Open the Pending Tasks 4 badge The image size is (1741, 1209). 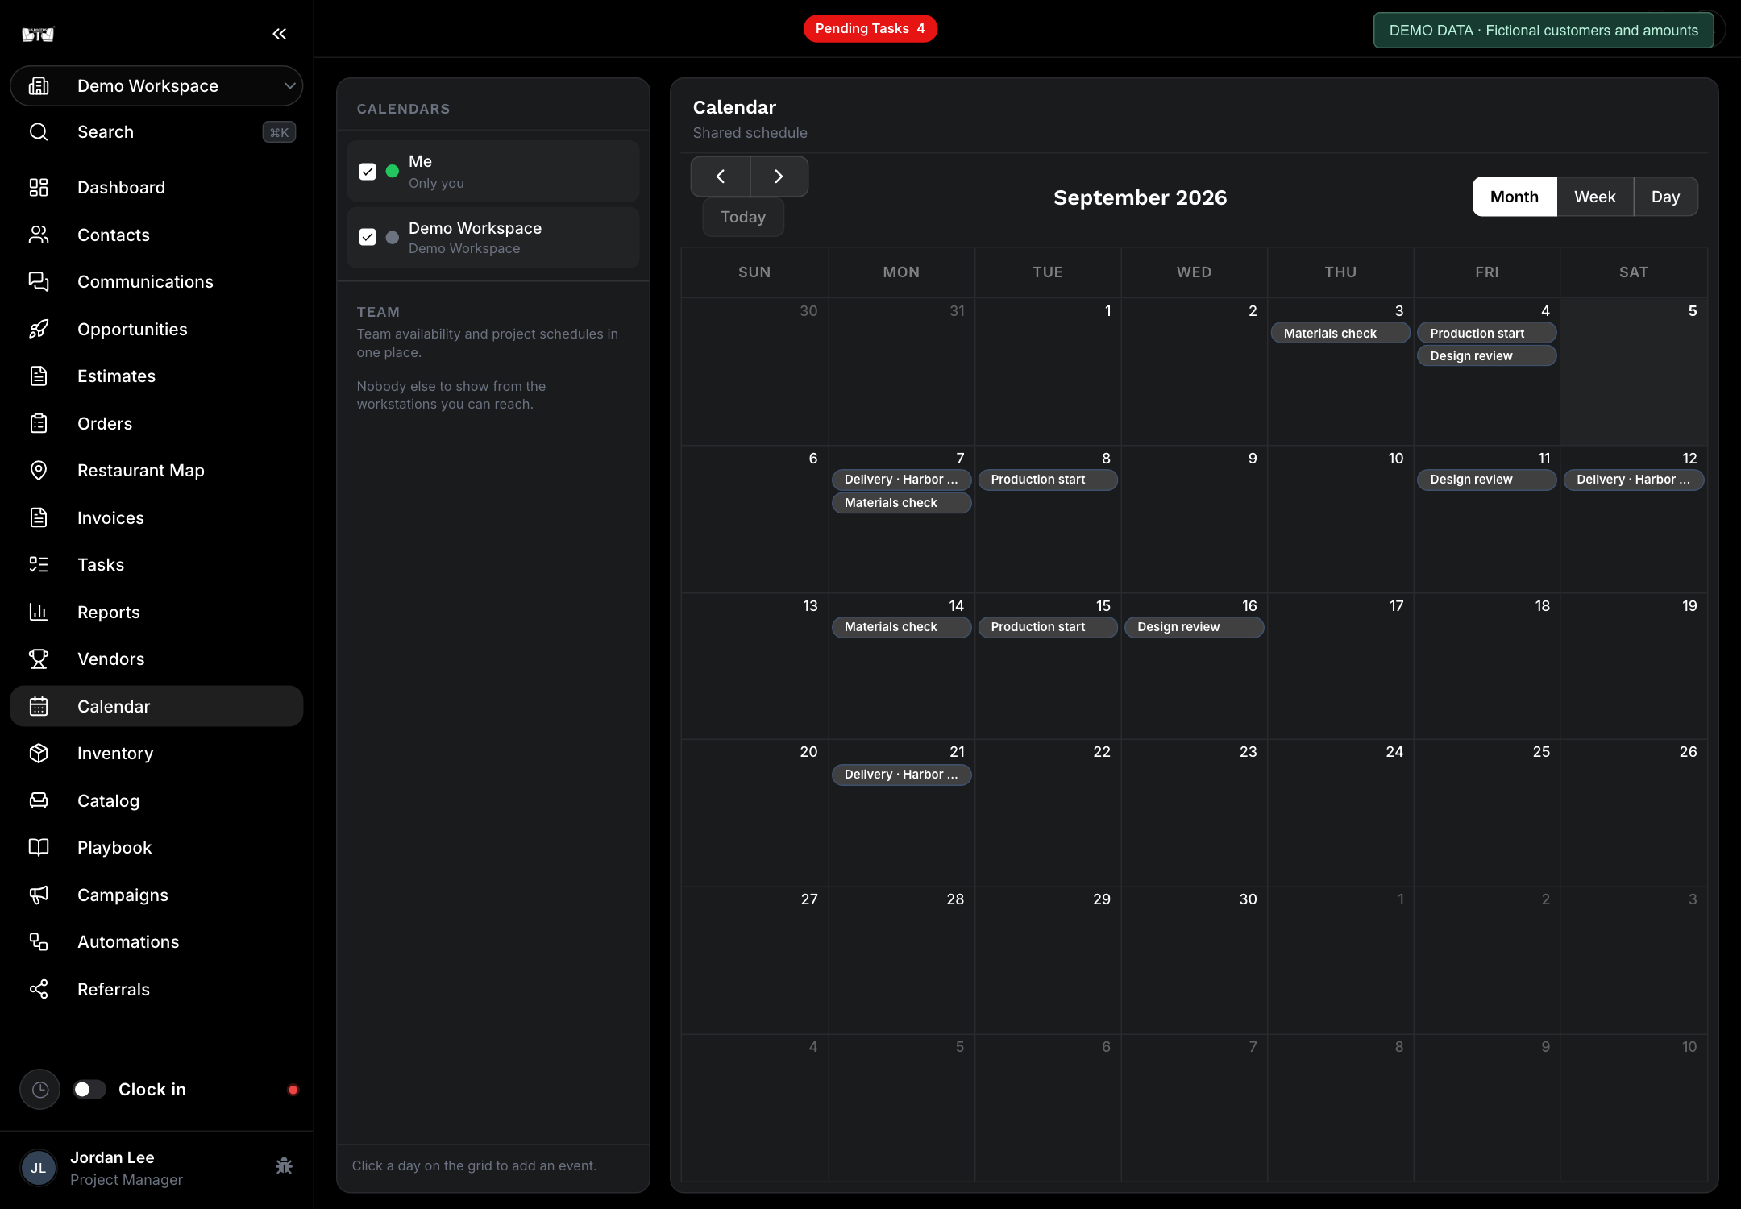coord(870,29)
